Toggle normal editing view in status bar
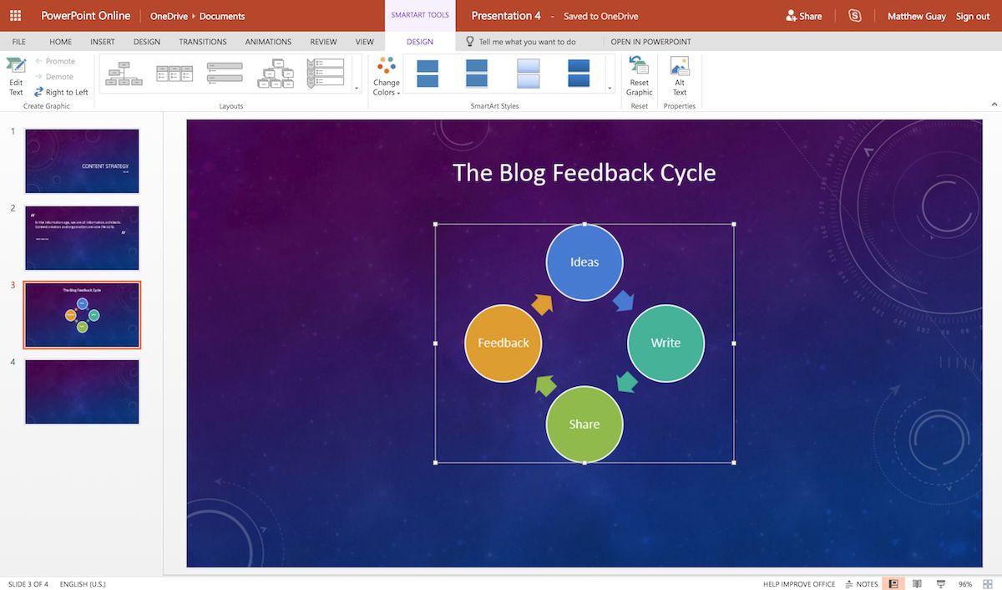This screenshot has height=590, width=1002. (893, 584)
